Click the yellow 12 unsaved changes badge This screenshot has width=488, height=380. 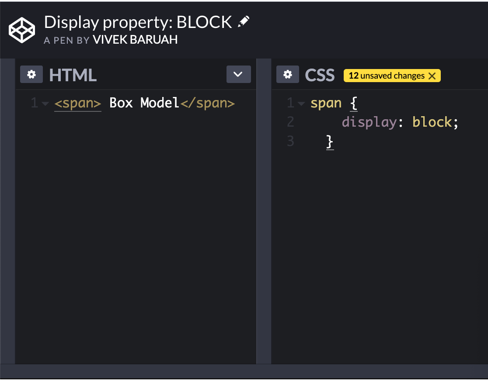(x=387, y=76)
